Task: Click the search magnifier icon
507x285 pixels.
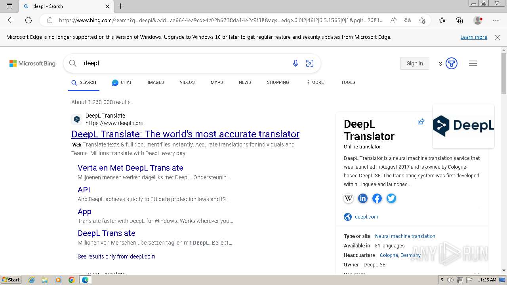Action: [x=73, y=63]
